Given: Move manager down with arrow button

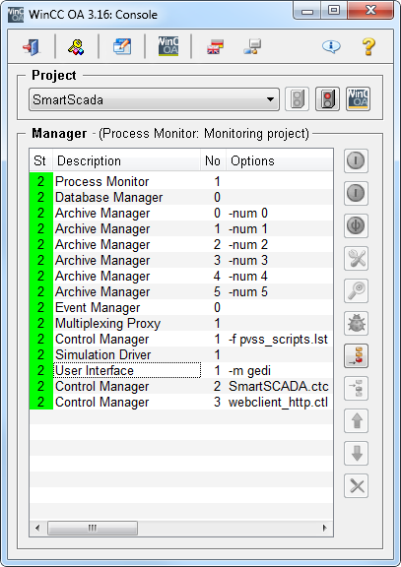Looking at the screenshot, I should pos(356,454).
